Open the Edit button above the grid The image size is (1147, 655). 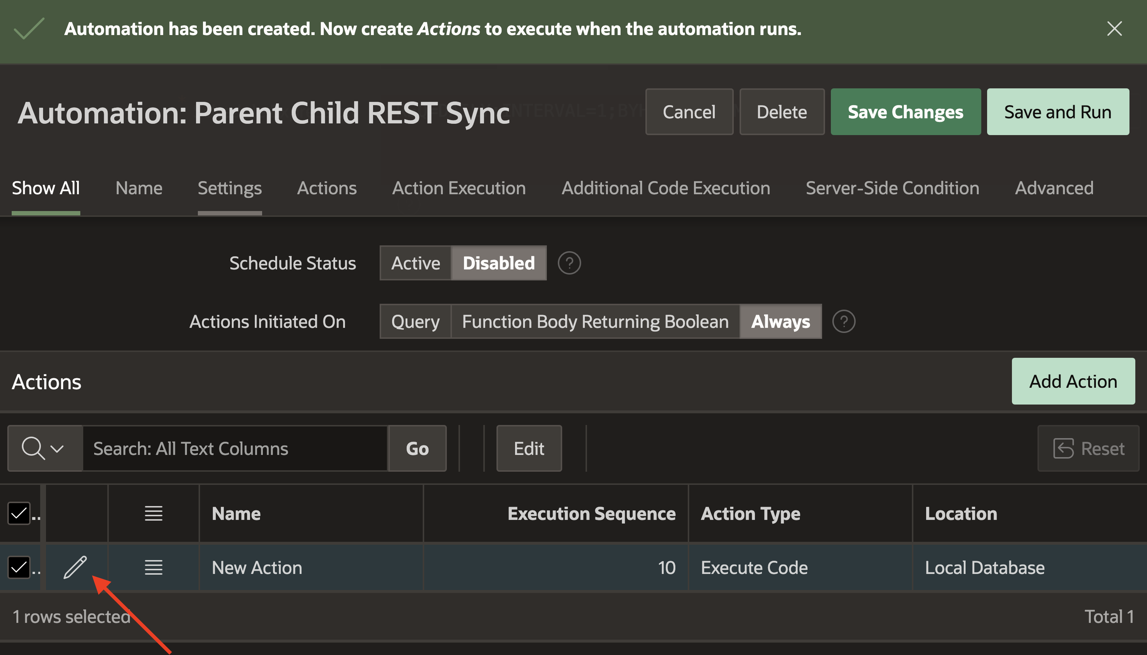[529, 448]
